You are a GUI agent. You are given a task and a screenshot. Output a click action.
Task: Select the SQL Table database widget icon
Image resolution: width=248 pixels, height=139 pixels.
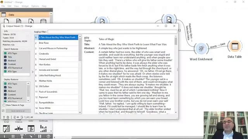43,21
